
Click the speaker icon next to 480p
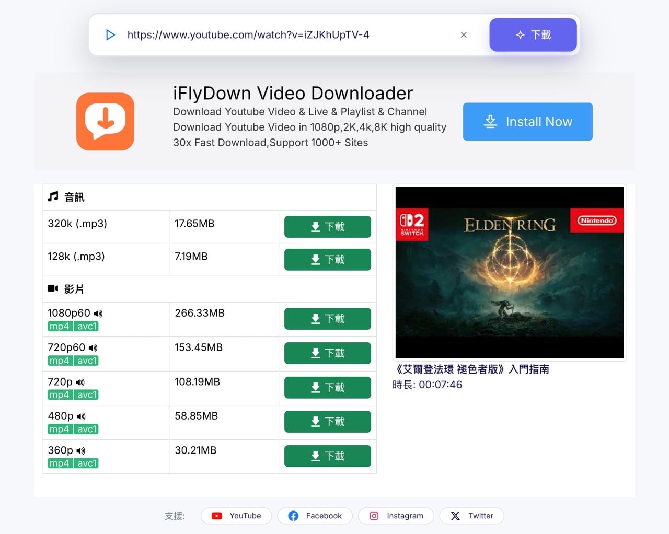coord(81,416)
